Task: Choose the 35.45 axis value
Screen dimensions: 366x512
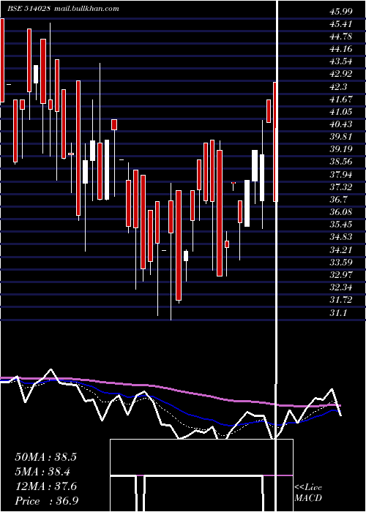Action: tap(341, 225)
